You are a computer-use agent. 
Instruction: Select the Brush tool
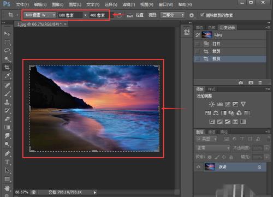[7, 93]
